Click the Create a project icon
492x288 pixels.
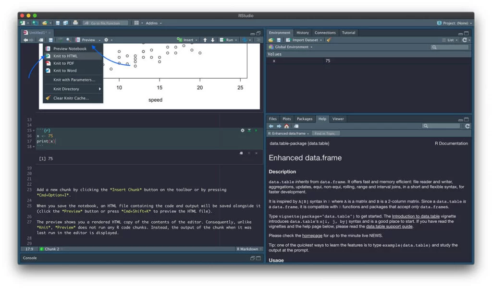click(35, 23)
